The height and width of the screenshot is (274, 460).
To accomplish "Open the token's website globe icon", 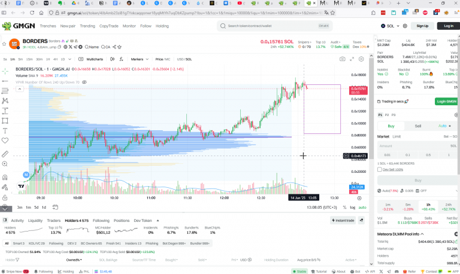I will [x=65, y=47].
